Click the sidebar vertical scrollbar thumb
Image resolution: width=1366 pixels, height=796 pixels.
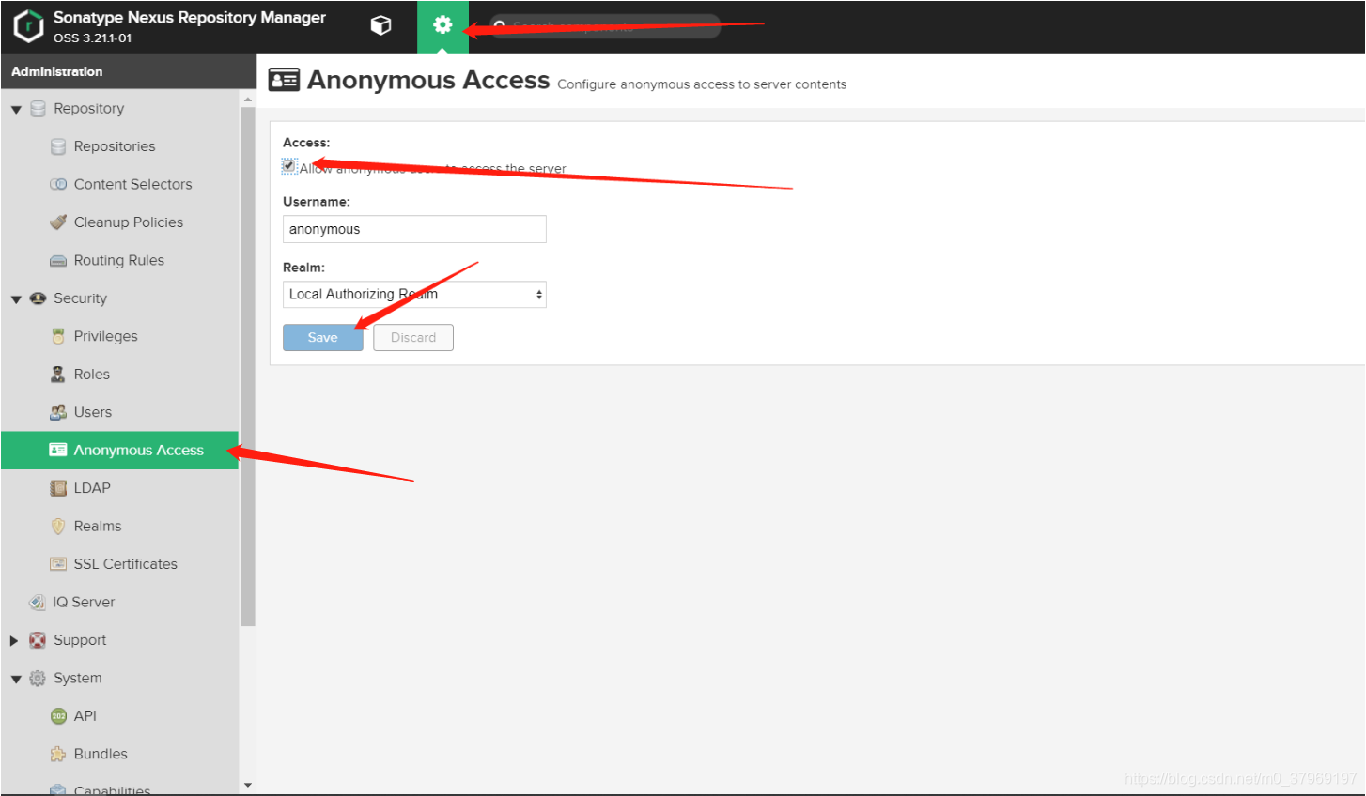[248, 366]
